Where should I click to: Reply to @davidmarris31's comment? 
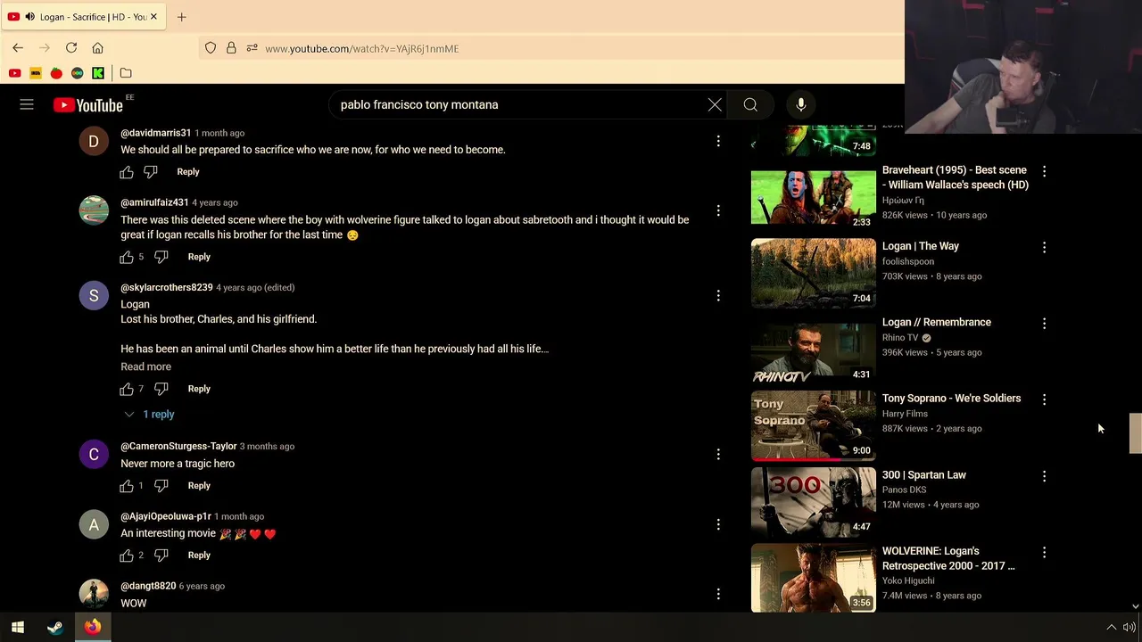click(187, 172)
